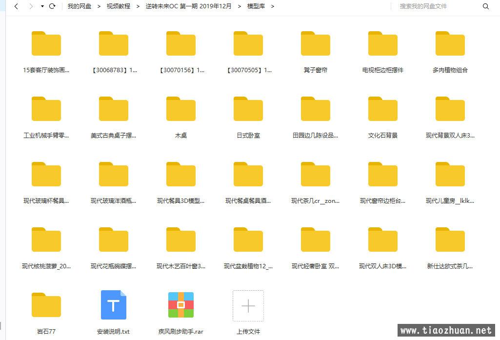Click the 凳子窗帘 folder name

pos(316,70)
